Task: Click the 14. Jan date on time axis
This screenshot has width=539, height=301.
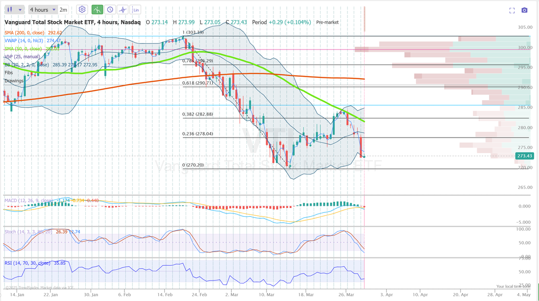Action: [17, 295]
